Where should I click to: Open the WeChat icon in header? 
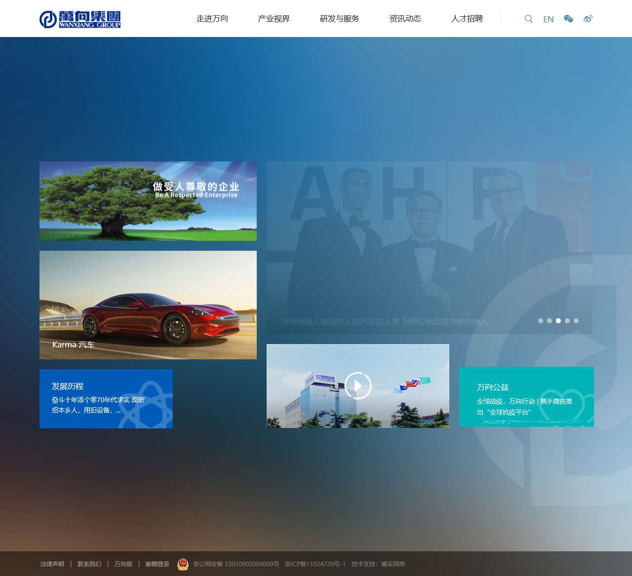point(568,19)
